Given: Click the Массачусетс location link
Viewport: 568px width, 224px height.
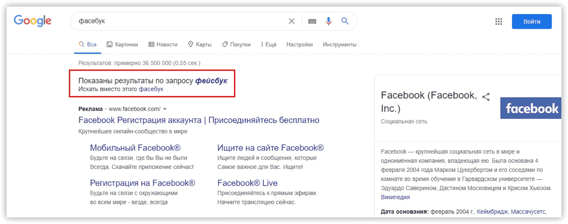Looking at the screenshot, I should 528,212.
